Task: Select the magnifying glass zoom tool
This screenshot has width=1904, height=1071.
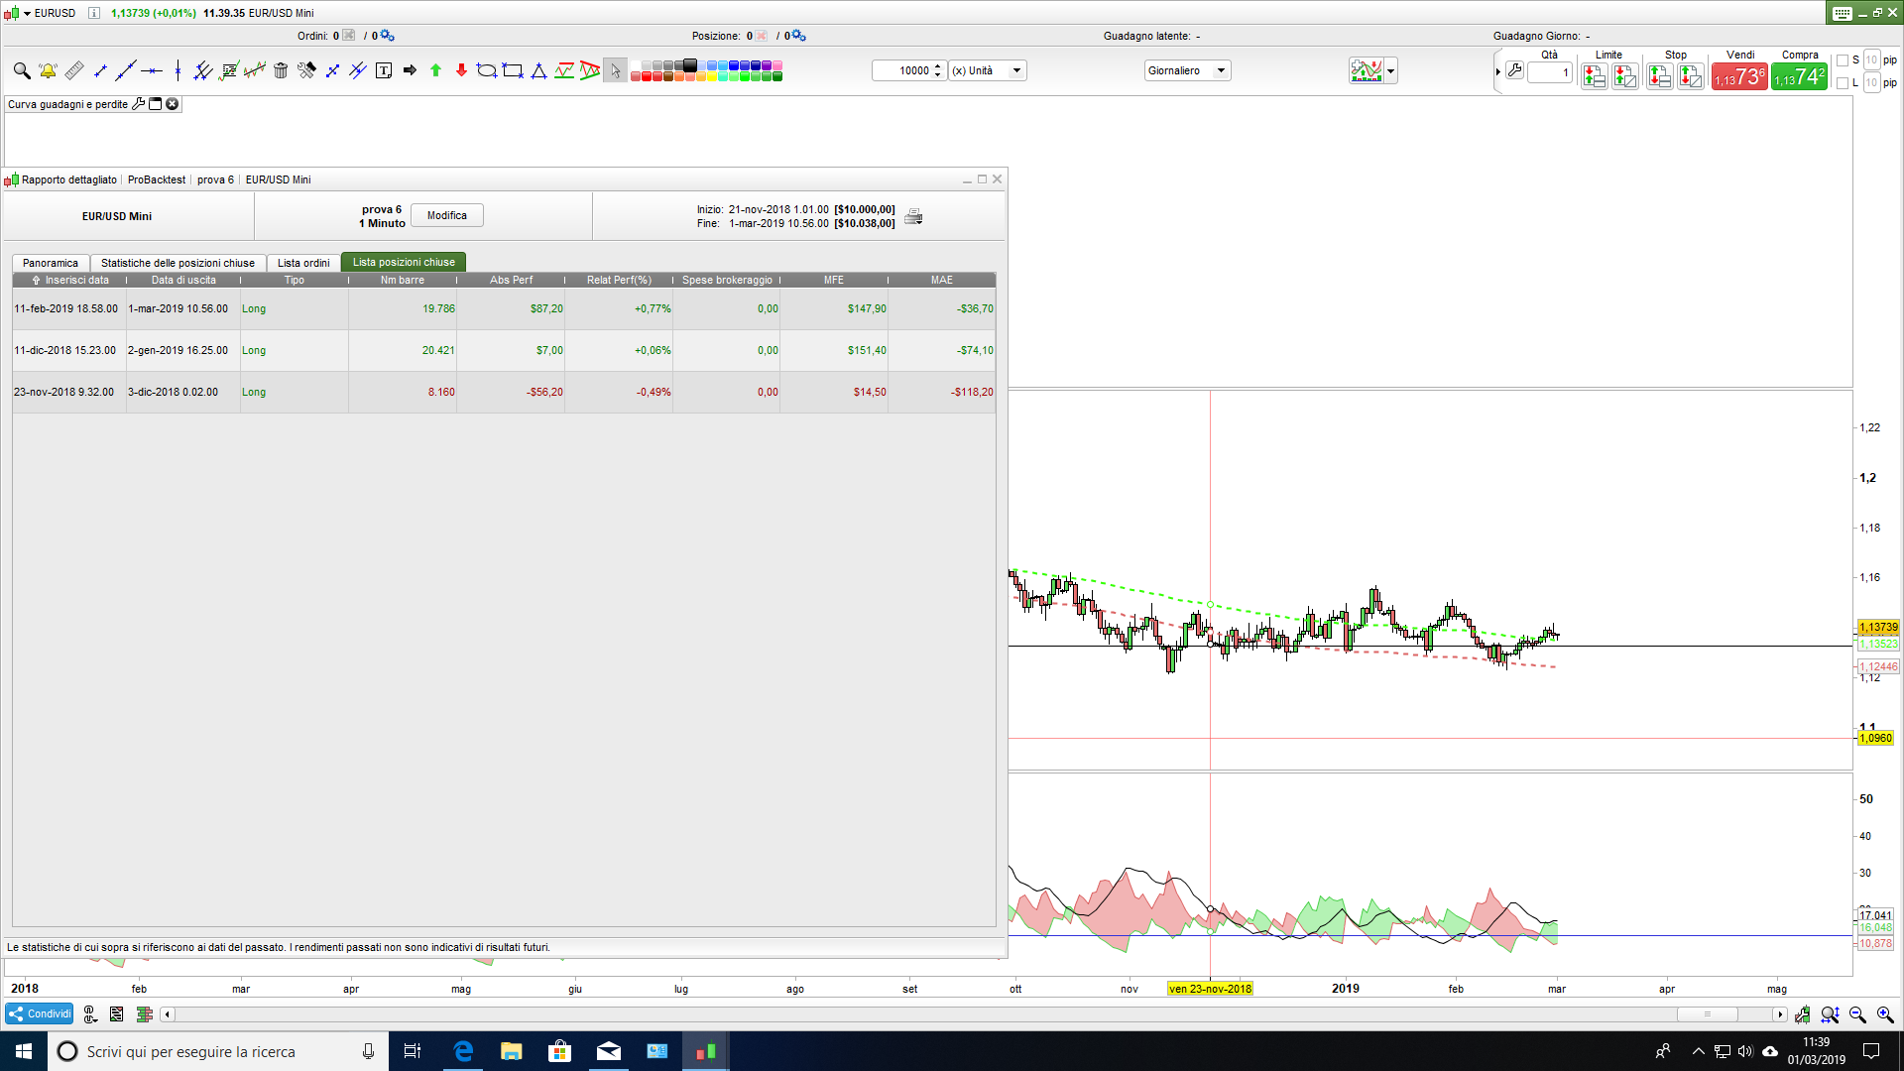Action: click(21, 70)
